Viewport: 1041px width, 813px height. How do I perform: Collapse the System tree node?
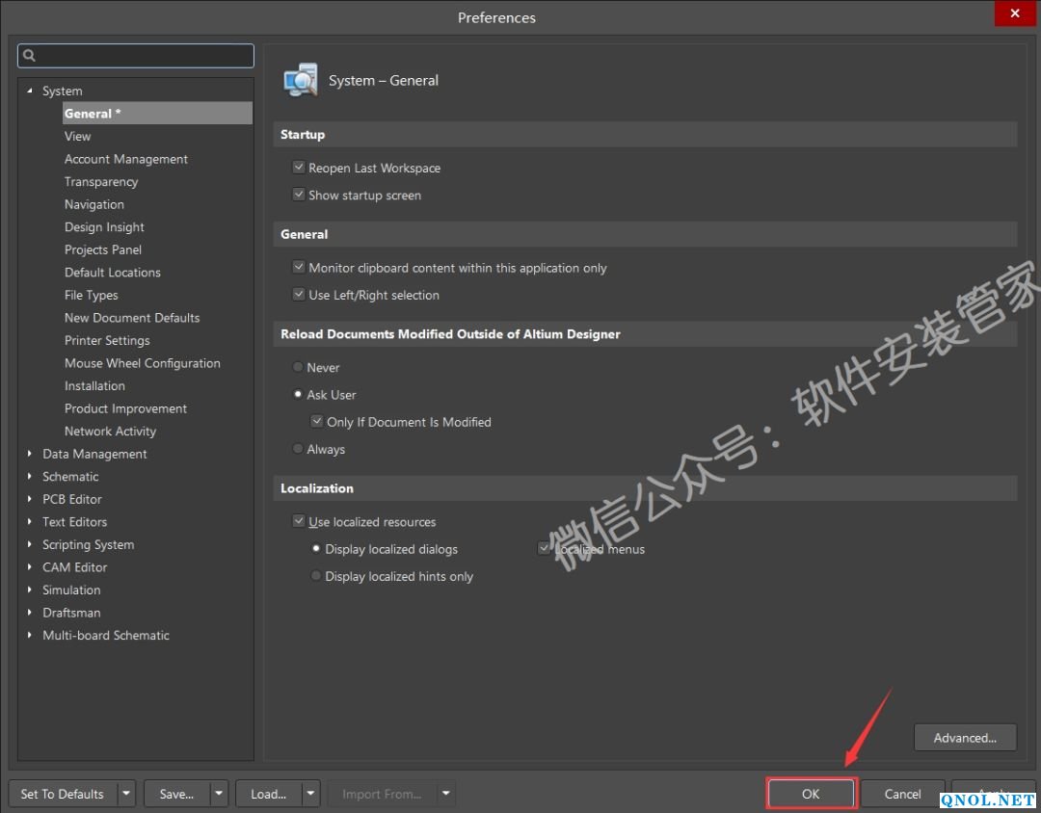pos(30,91)
